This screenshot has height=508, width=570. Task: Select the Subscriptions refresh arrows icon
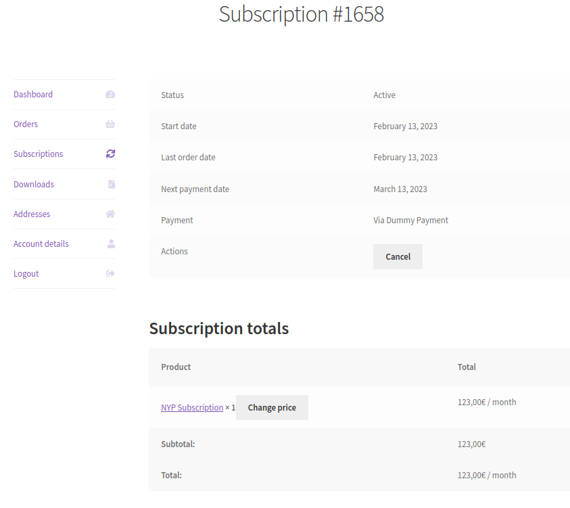[110, 154]
